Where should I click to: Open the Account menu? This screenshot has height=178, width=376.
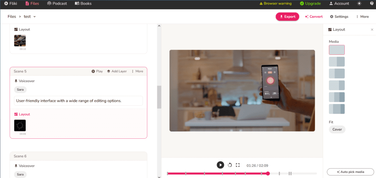(339, 4)
